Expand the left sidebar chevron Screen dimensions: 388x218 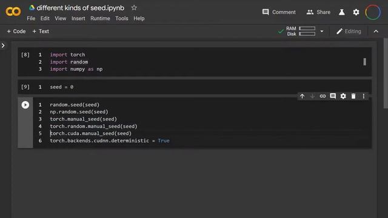[3, 45]
